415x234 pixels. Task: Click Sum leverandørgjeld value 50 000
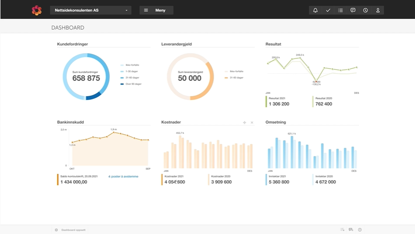(x=189, y=78)
